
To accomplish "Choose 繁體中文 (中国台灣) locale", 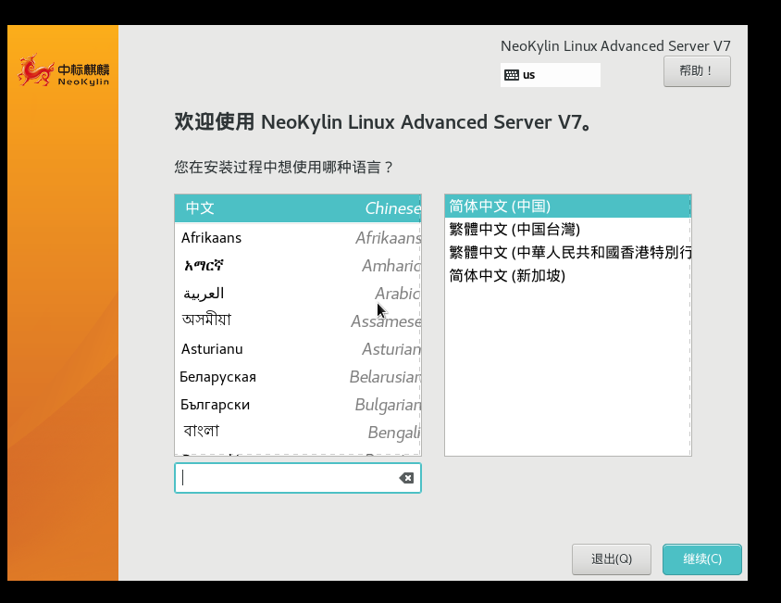I will [x=568, y=230].
